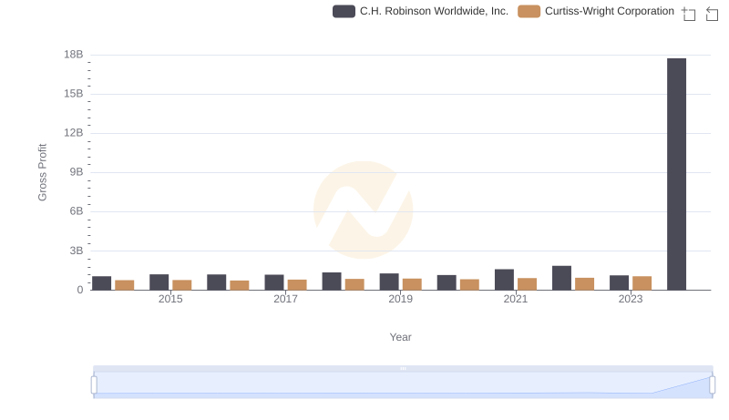Click the 9B y-axis tick label
Viewport: 729px width, 420px height.
point(77,172)
